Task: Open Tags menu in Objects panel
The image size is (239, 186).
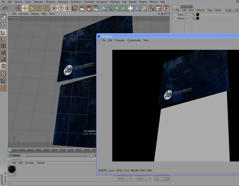Action: (210, 10)
